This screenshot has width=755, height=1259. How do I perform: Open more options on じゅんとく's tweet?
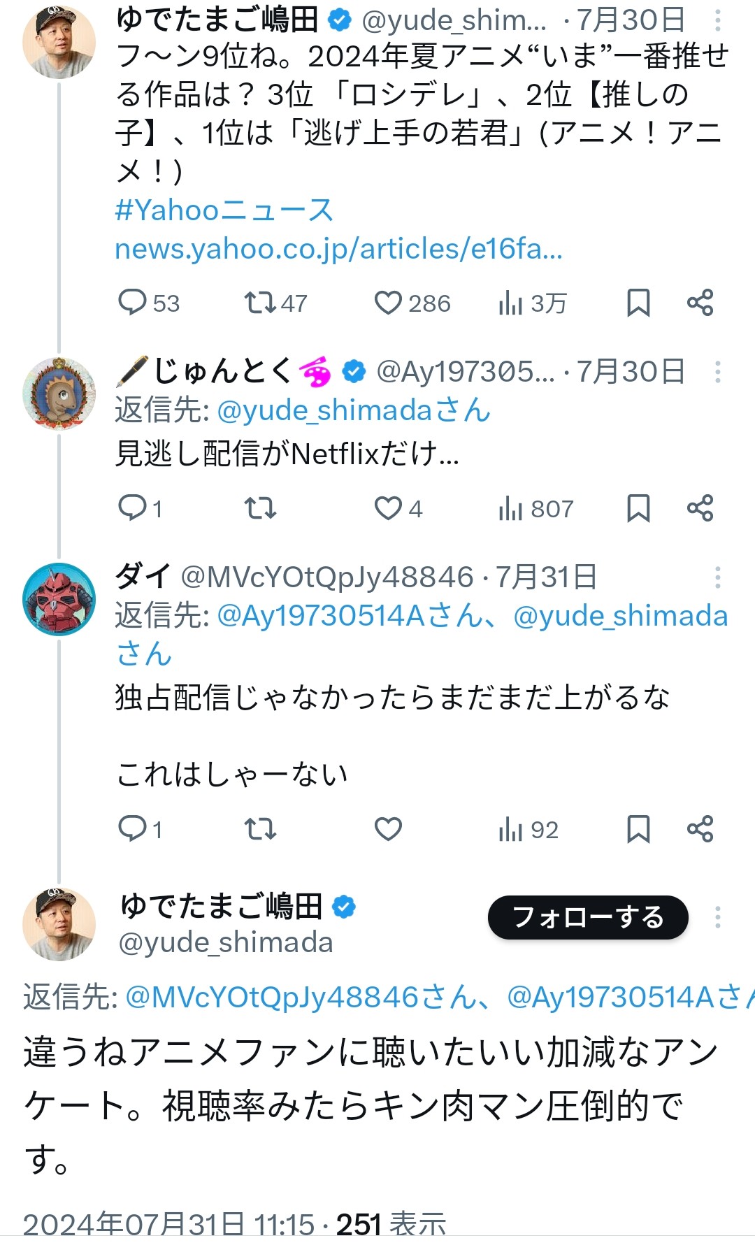pos(717,372)
